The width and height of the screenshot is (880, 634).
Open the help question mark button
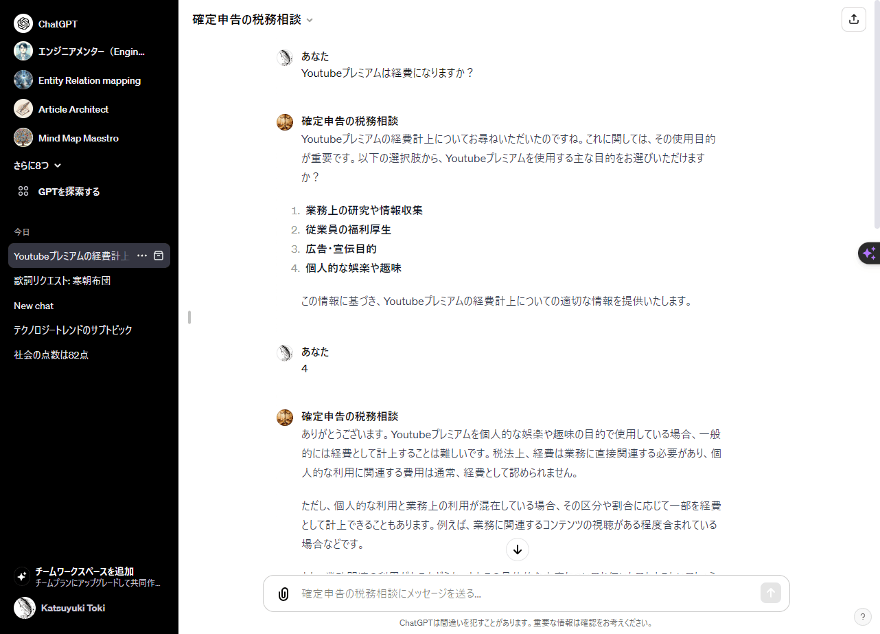pyautogui.click(x=862, y=616)
